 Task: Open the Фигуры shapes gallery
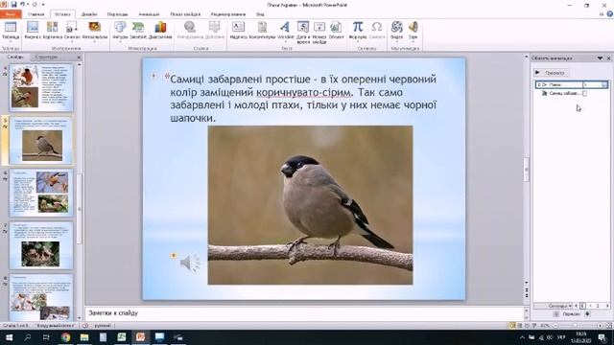click(x=120, y=28)
